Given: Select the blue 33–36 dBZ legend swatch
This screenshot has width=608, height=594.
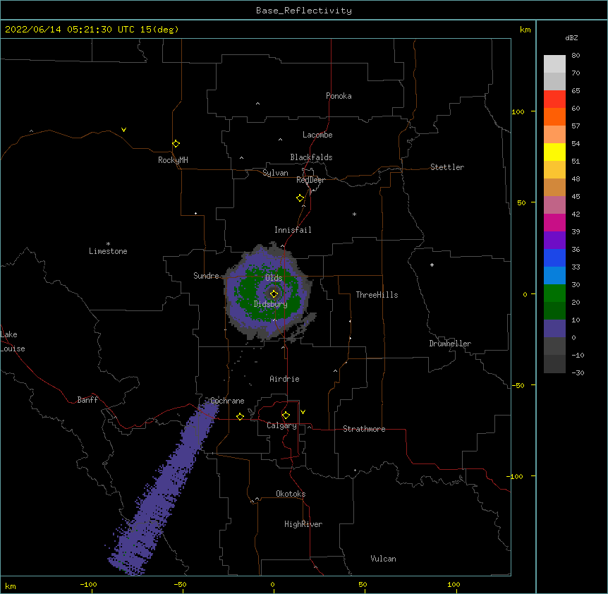Looking at the screenshot, I should pyautogui.click(x=554, y=257).
